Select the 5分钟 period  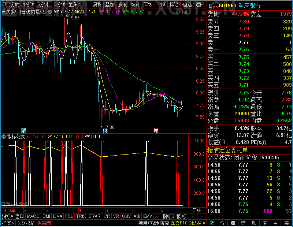tap(43, 4)
